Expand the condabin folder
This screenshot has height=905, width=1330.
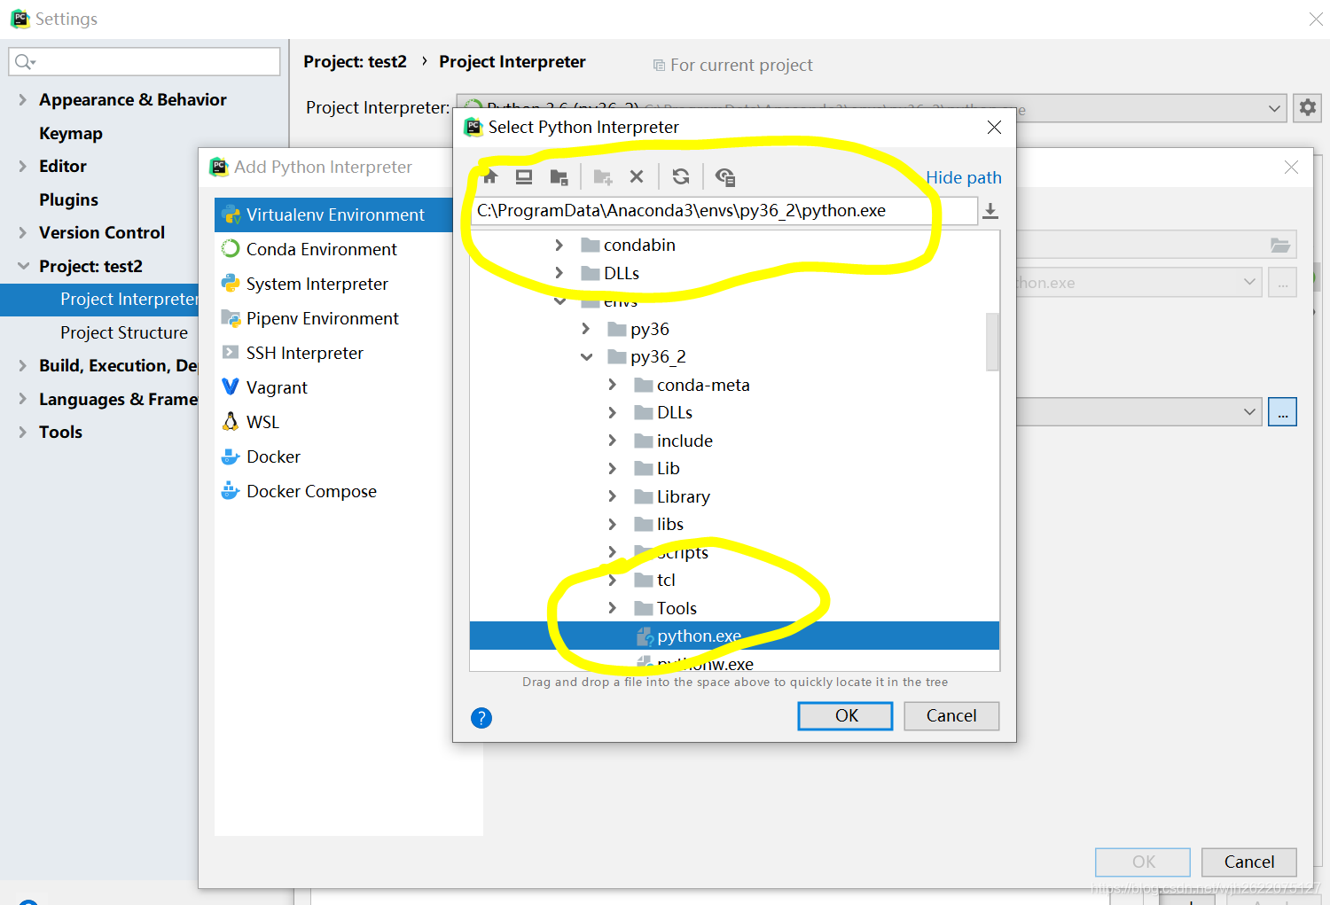559,245
